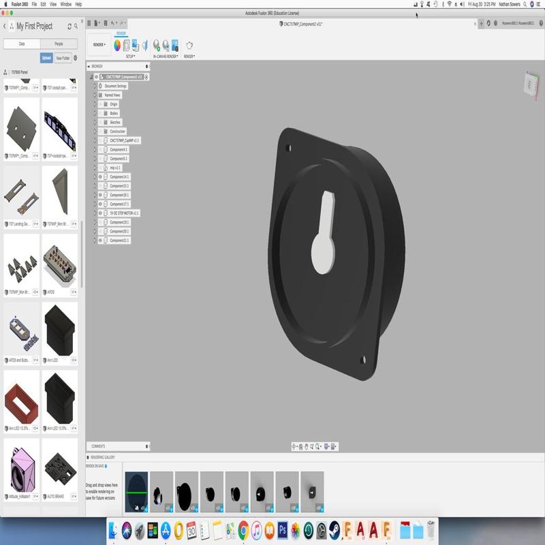Toggle the data panel grid icon
The height and width of the screenshot is (545, 545).
tap(89, 23)
